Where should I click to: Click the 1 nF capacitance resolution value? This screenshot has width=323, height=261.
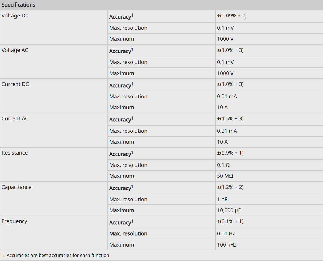pyautogui.click(x=222, y=199)
